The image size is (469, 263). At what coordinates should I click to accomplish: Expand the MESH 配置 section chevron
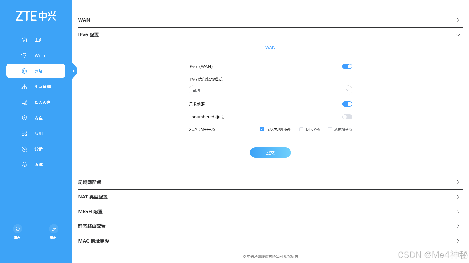pyautogui.click(x=458, y=212)
